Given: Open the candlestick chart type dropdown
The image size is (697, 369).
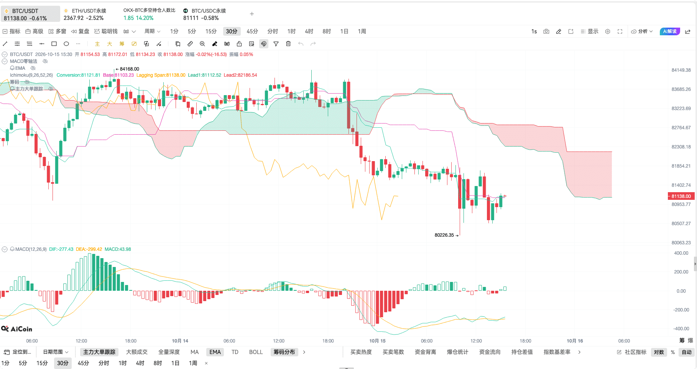Looking at the screenshot, I should click(130, 31).
